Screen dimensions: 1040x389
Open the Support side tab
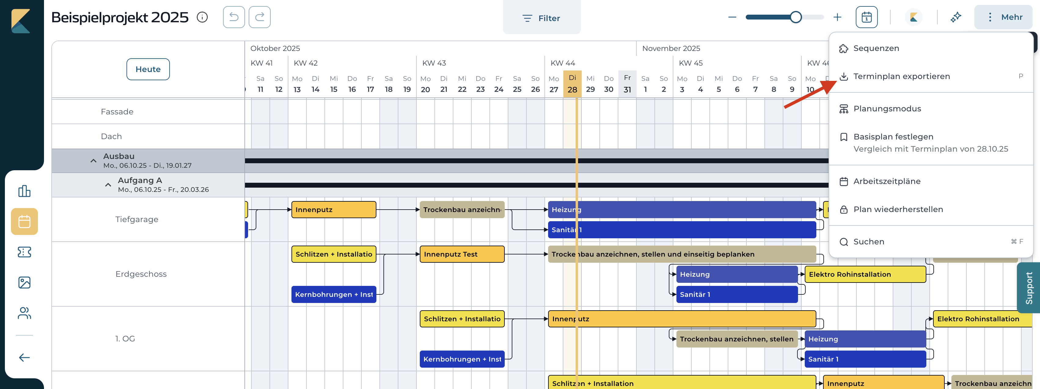pos(1029,288)
